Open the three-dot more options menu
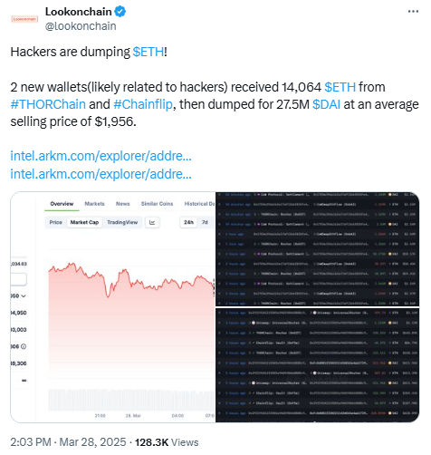431x455 pixels. (413, 12)
